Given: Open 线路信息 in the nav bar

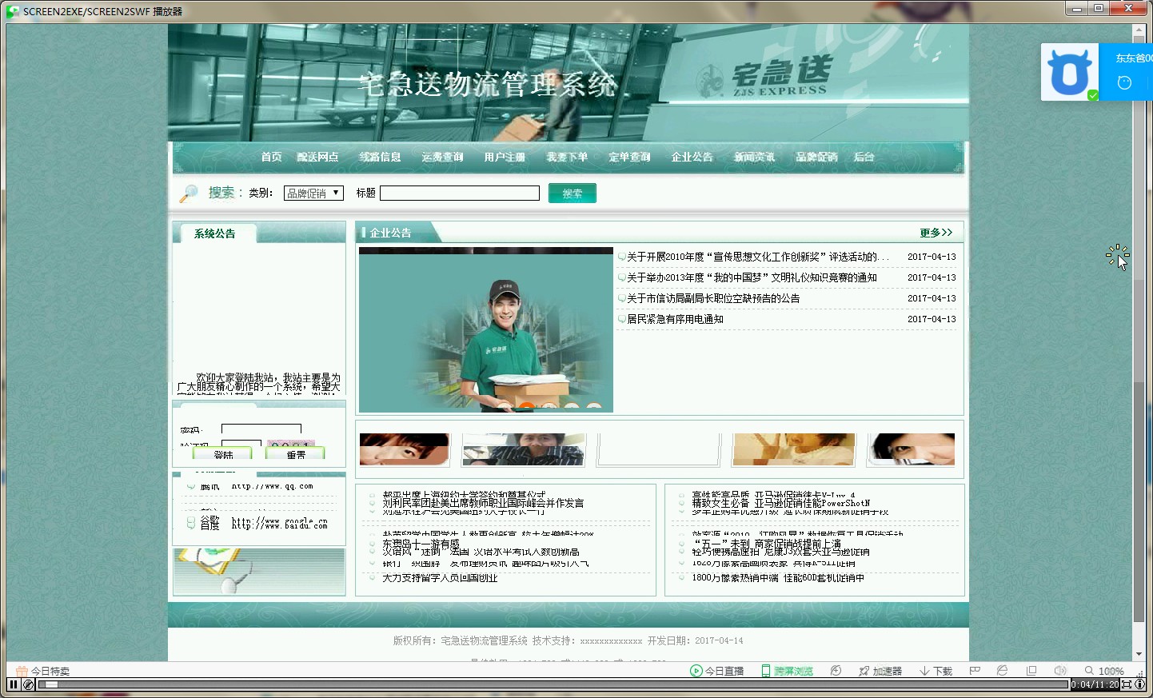Looking at the screenshot, I should 380,157.
